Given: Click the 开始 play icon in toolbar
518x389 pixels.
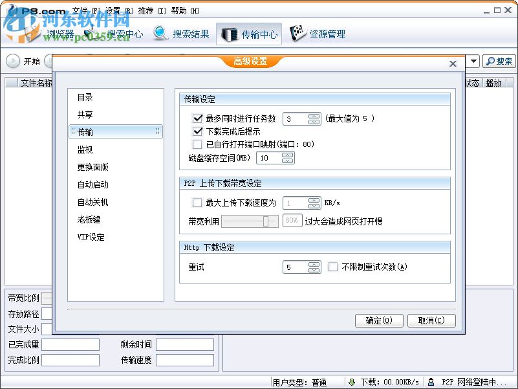Looking at the screenshot, I should [x=13, y=61].
